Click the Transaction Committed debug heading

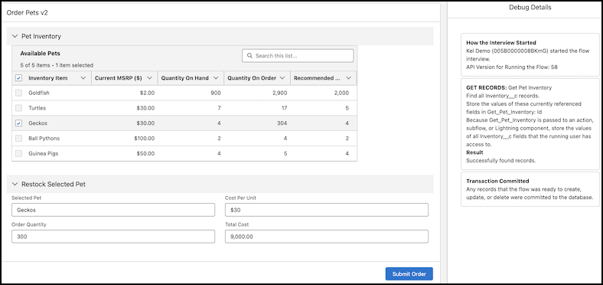coord(497,181)
